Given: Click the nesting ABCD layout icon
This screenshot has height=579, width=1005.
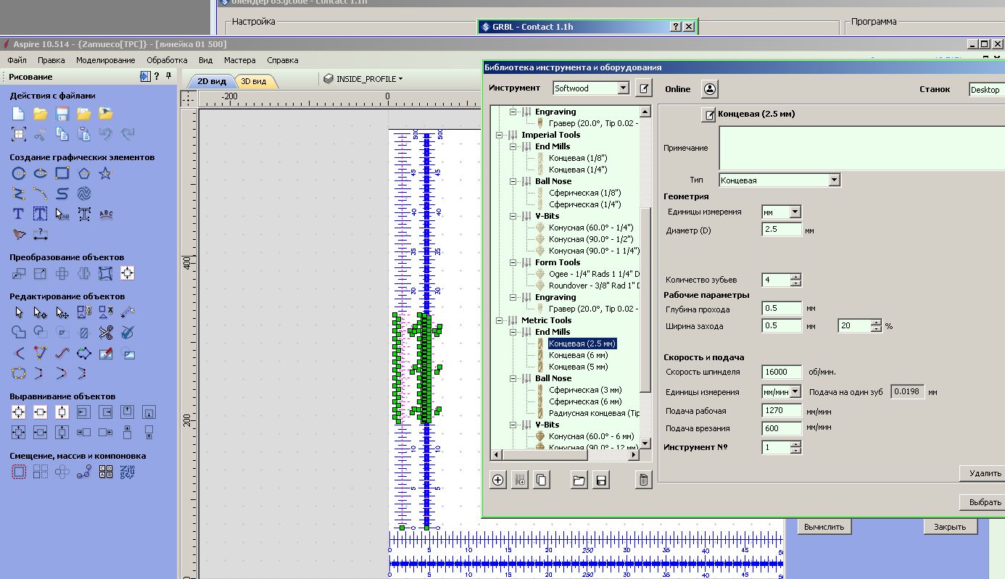Looking at the screenshot, I should click(106, 472).
